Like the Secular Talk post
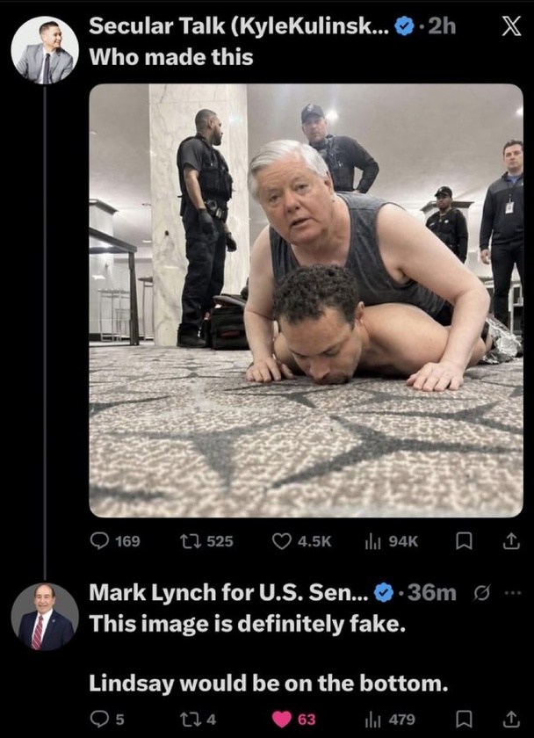 pos(302,541)
